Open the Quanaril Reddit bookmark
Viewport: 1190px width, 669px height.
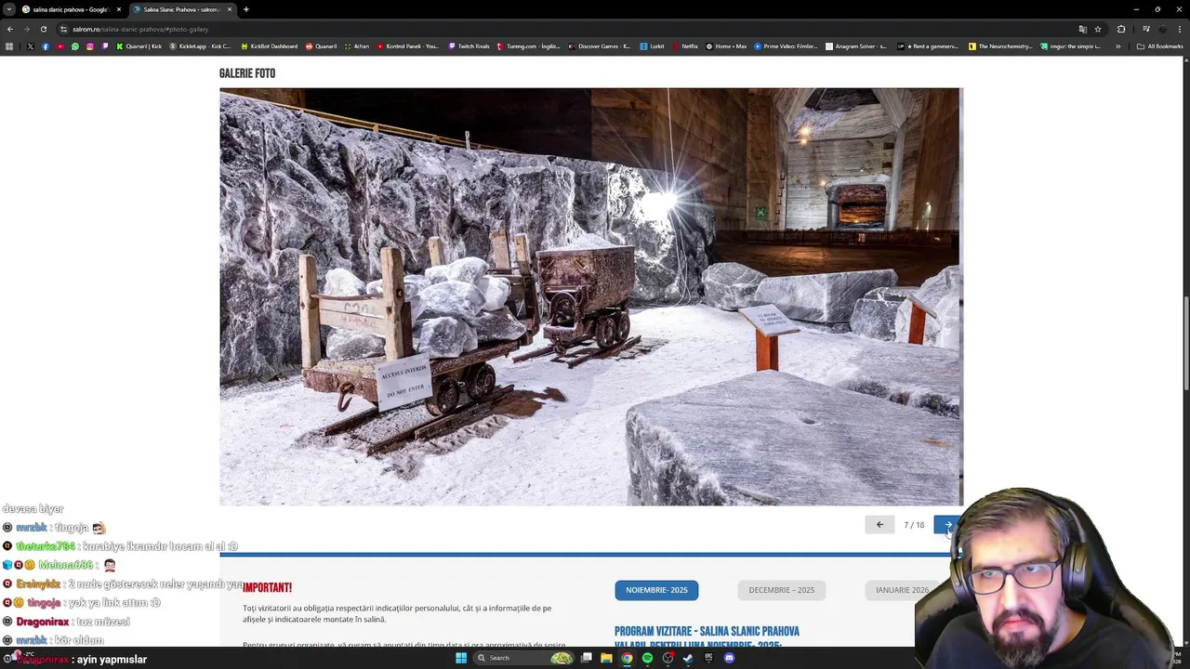coord(322,46)
